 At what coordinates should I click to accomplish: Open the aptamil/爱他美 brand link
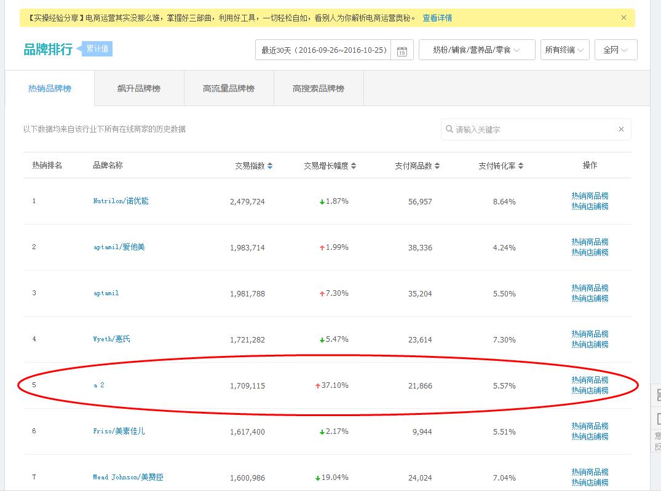tap(119, 247)
